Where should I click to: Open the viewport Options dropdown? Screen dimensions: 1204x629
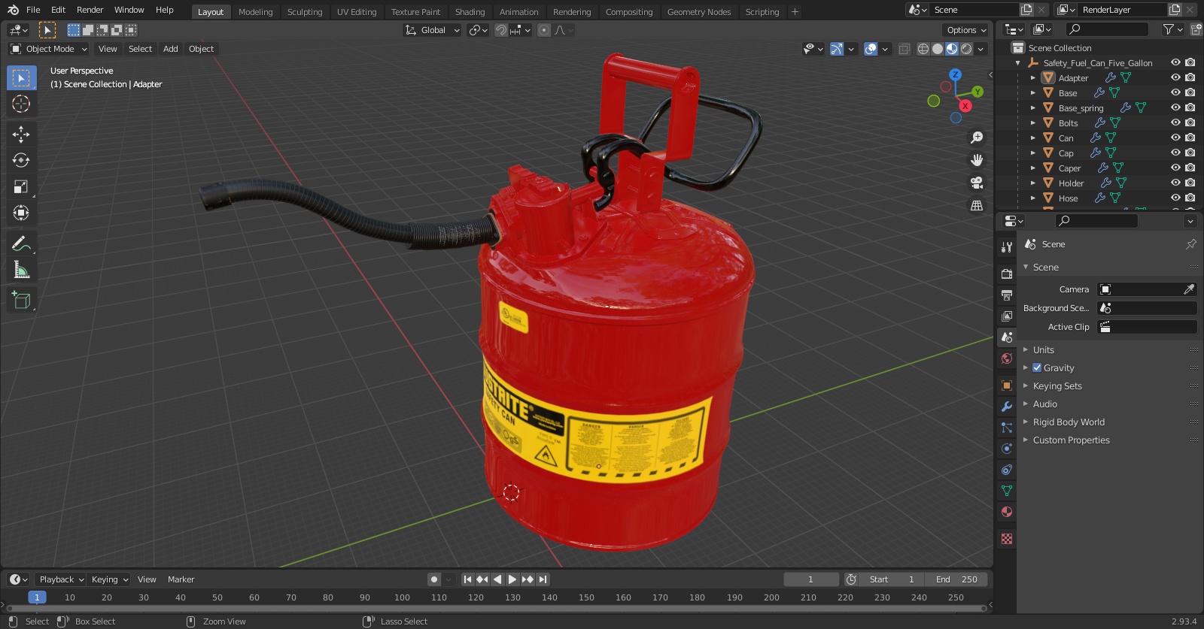pyautogui.click(x=966, y=30)
